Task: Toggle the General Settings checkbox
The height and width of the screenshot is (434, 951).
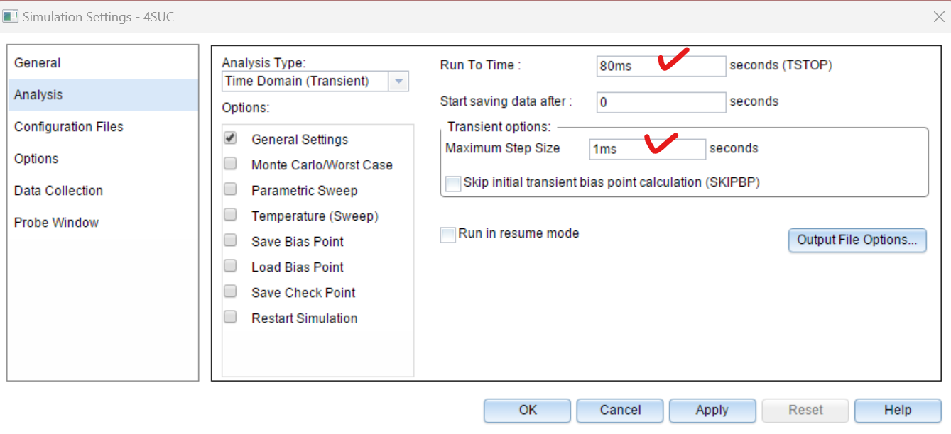Action: (x=230, y=139)
